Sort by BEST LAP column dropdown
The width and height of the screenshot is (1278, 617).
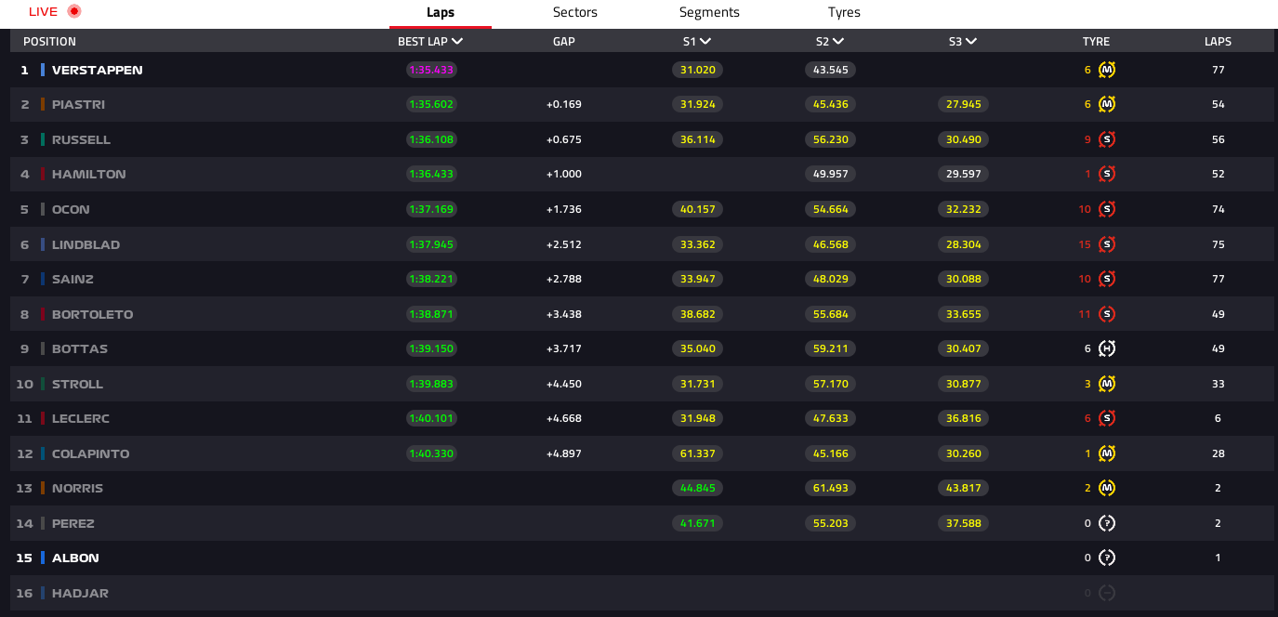(x=430, y=41)
